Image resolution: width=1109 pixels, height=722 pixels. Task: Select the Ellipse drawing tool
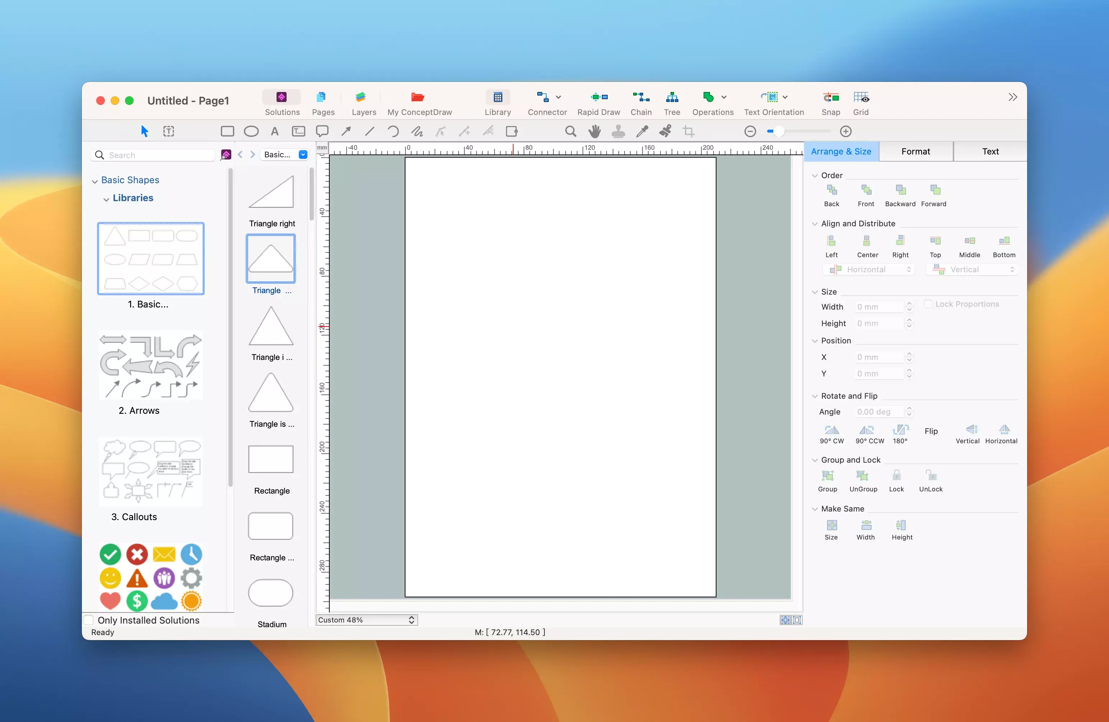251,131
